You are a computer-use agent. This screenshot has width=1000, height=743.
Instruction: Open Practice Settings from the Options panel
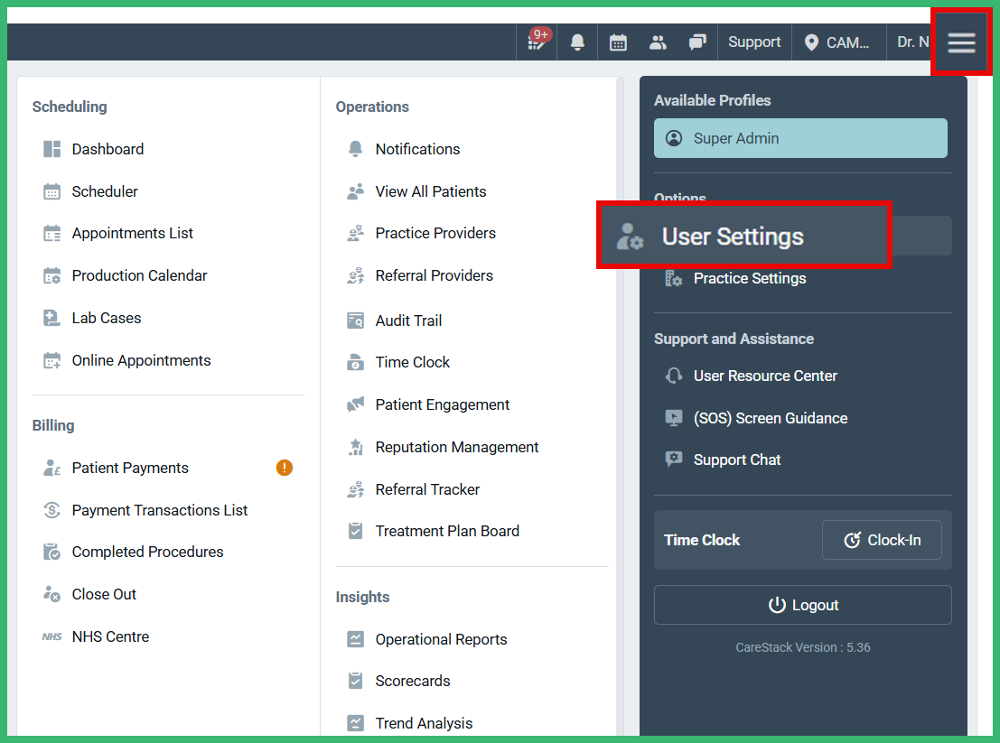coord(749,278)
